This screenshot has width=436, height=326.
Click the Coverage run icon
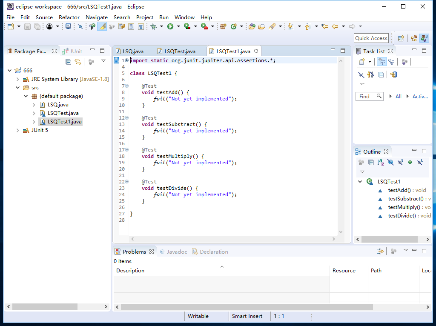(187, 26)
